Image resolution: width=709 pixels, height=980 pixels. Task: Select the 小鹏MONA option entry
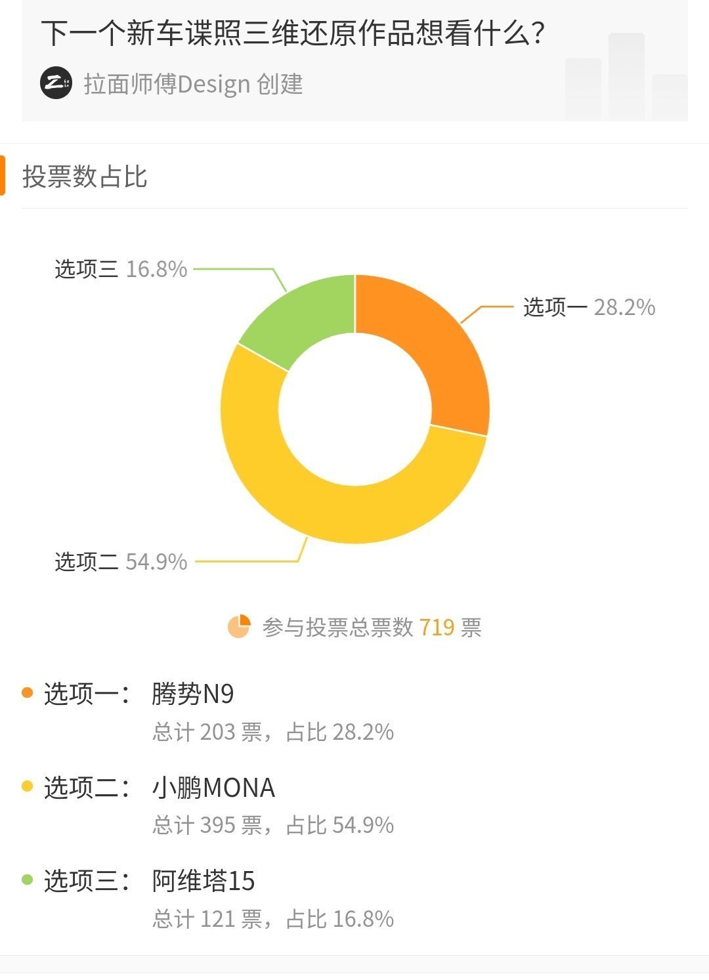(x=213, y=787)
